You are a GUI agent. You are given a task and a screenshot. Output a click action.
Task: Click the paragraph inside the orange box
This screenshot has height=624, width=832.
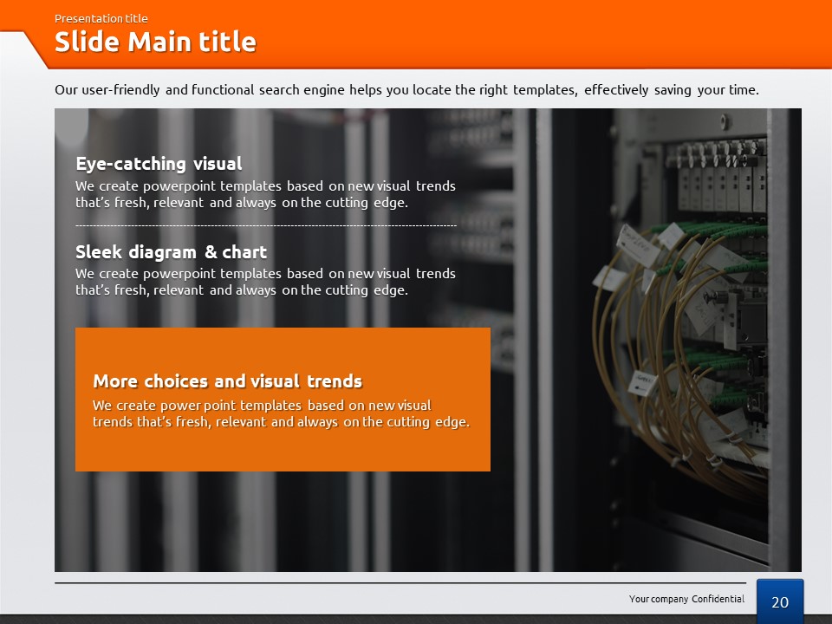[281, 413]
